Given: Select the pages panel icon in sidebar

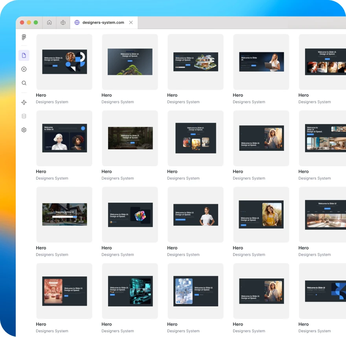Looking at the screenshot, I should [24, 55].
